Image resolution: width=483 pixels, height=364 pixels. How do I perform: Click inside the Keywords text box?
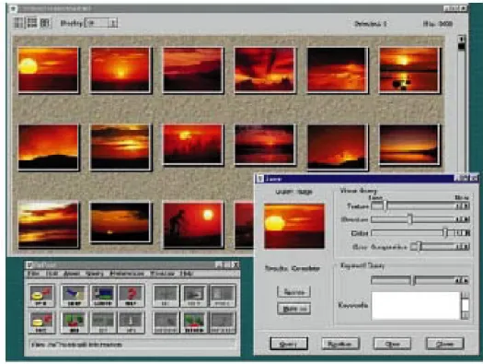click(x=415, y=306)
